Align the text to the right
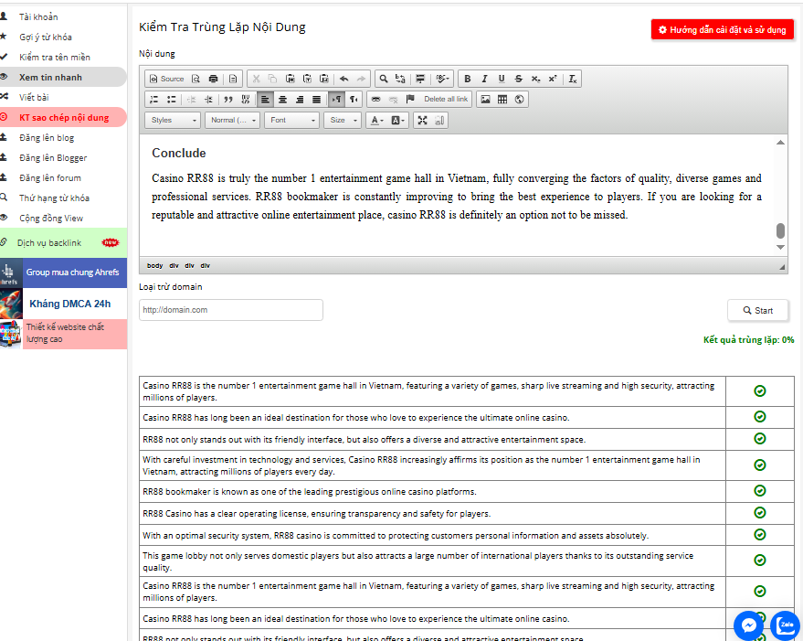This screenshot has height=641, width=803. click(x=300, y=99)
